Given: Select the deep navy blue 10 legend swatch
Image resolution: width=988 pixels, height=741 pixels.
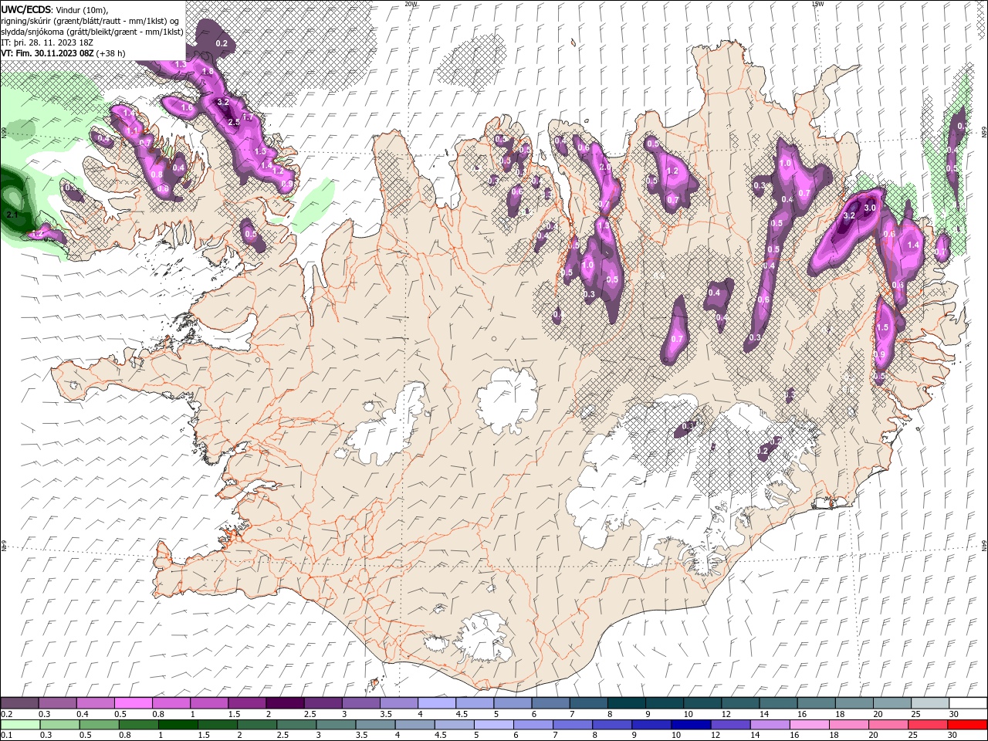Looking at the screenshot, I should coord(691,725).
